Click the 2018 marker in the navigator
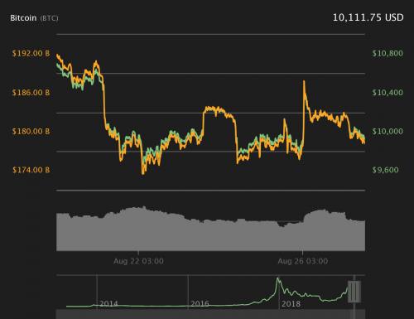Viewport: 414px width, 319px height. click(x=291, y=304)
